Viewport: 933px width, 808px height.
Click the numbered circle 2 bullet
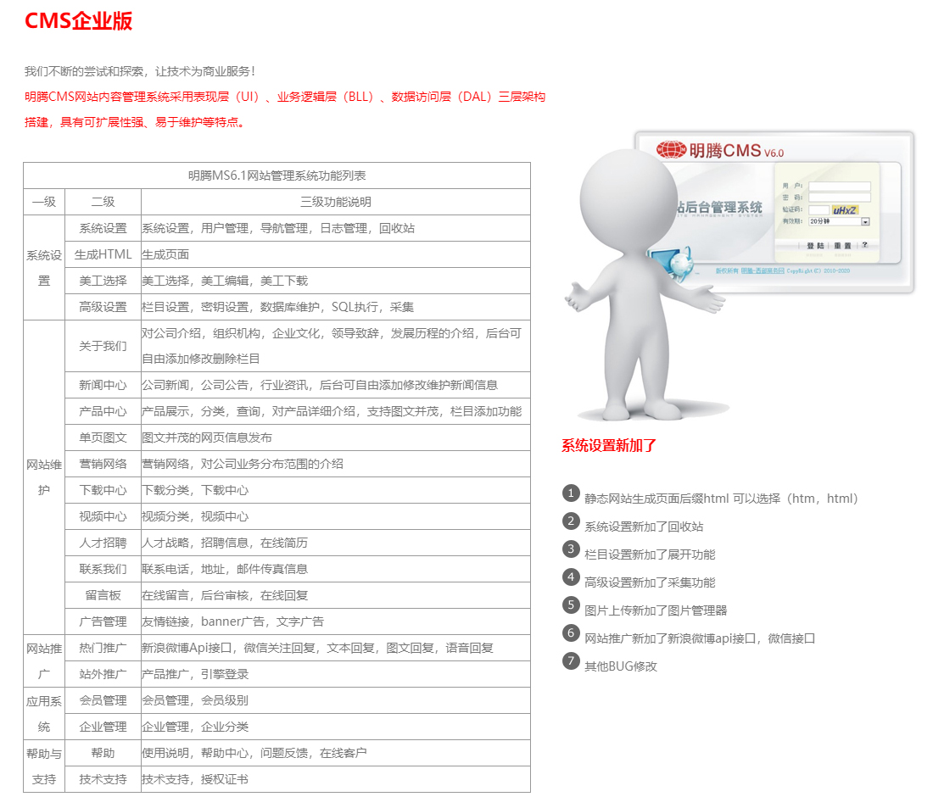coord(571,521)
